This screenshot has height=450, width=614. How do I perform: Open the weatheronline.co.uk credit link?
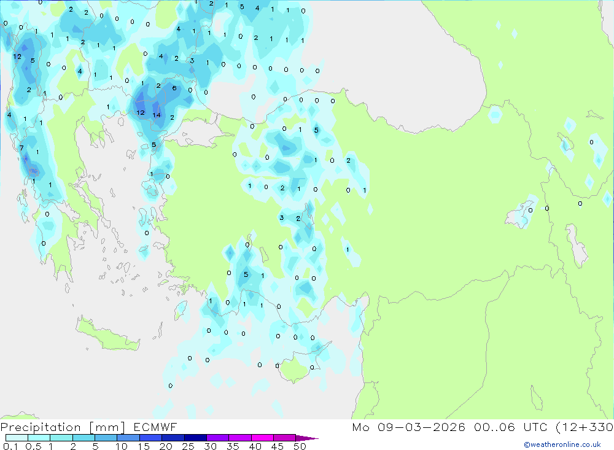coord(562,444)
